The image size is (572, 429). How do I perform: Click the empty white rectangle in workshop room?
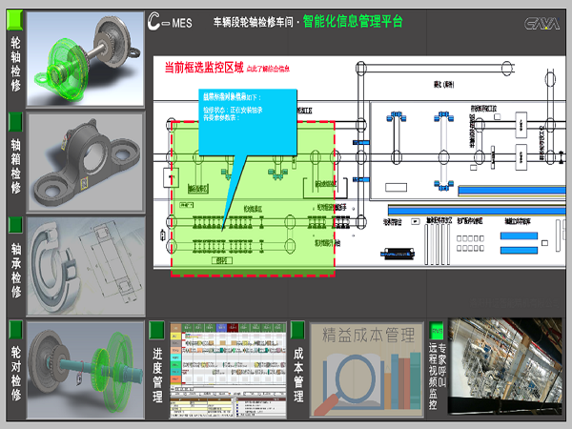[x=397, y=187]
